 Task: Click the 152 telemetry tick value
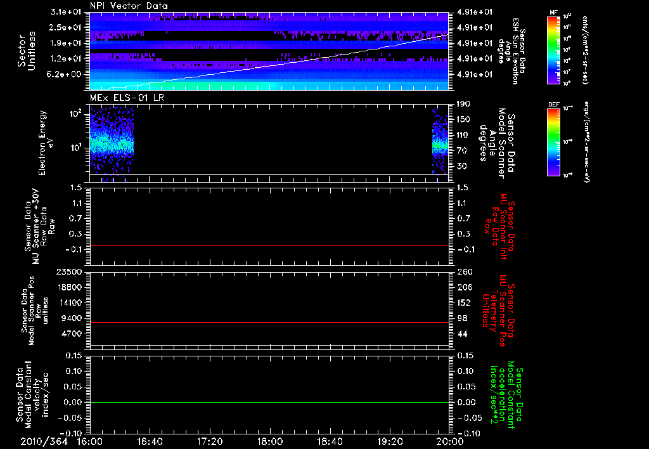(465, 303)
